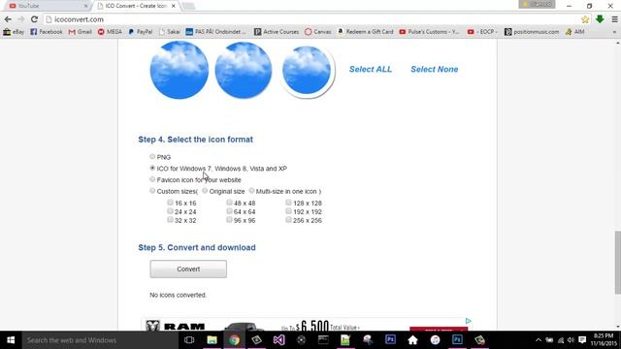
Task: Check the 128 x 128 size box
Action: coord(288,203)
